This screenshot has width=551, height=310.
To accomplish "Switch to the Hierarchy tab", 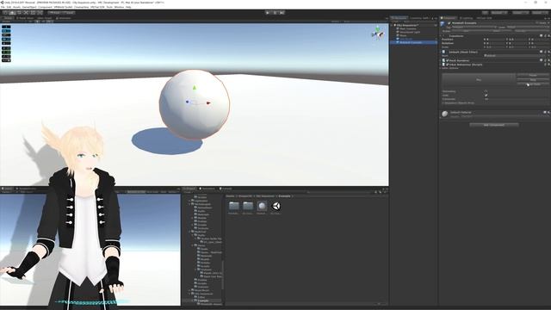I will 399,18.
